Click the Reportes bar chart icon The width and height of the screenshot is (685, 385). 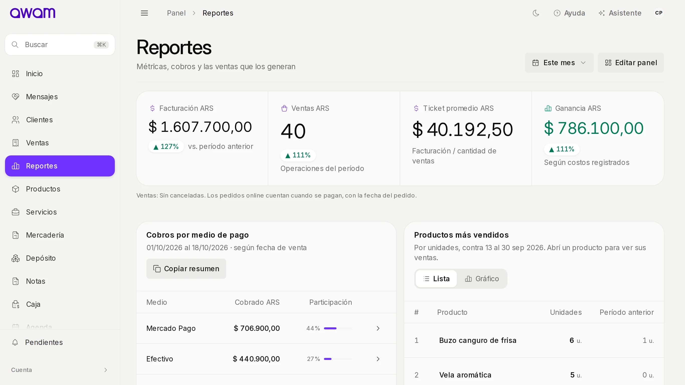pyautogui.click(x=16, y=166)
